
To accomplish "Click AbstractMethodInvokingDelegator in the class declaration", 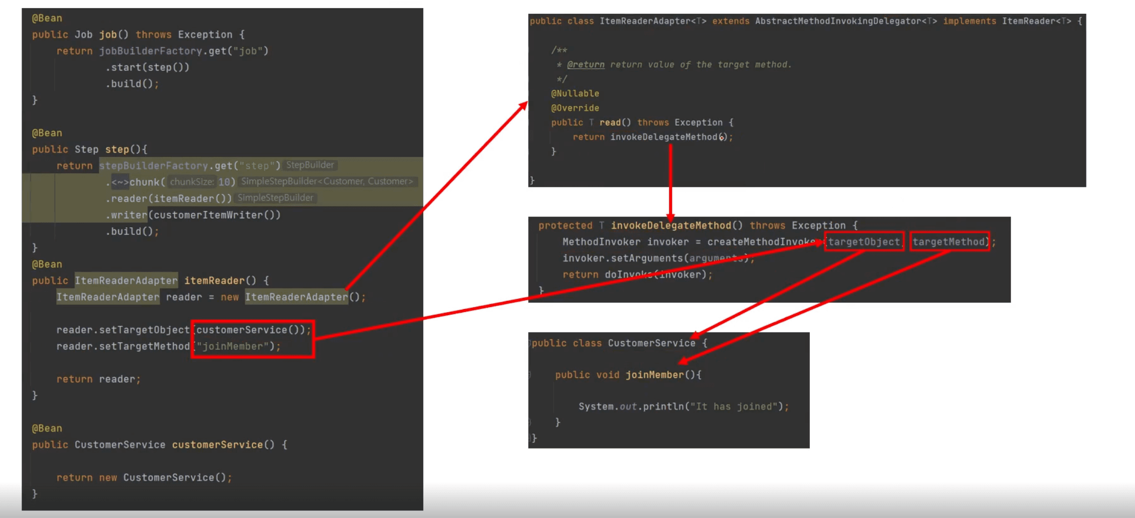I will (838, 21).
